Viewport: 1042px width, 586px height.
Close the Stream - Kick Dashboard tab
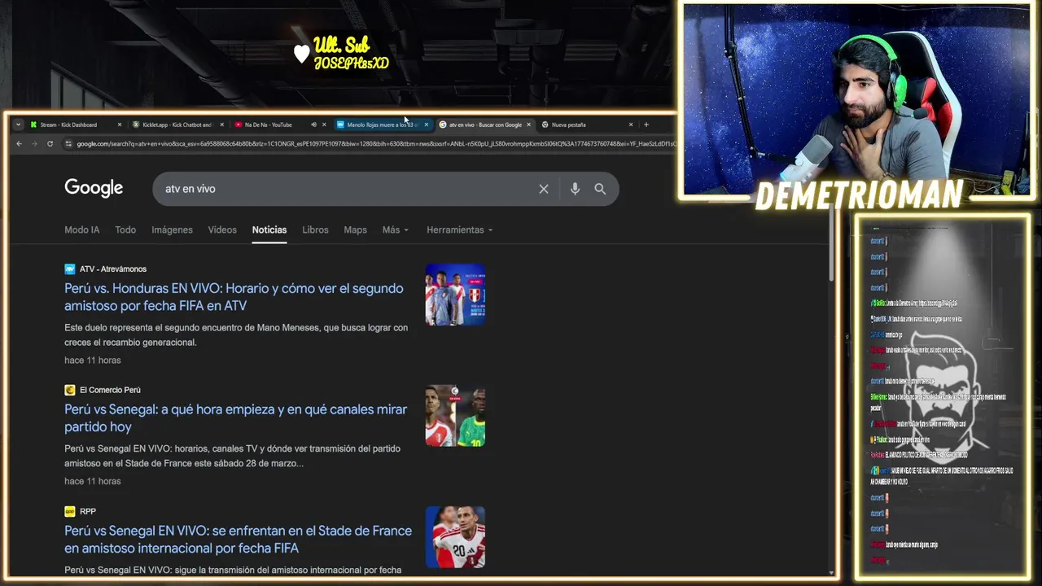coord(120,125)
